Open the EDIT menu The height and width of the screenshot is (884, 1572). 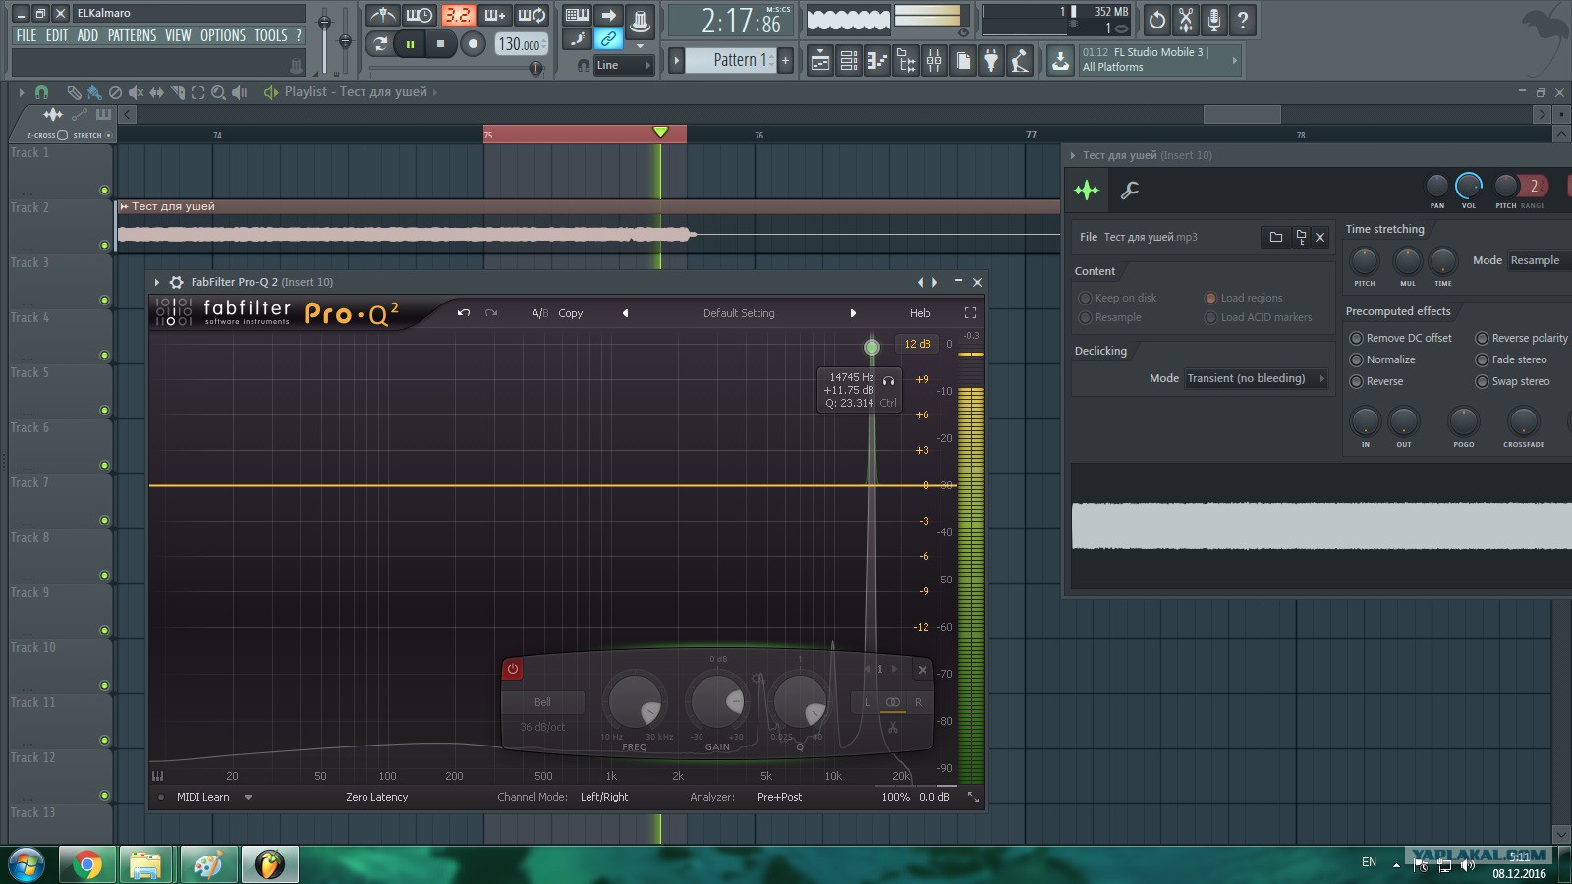click(57, 35)
